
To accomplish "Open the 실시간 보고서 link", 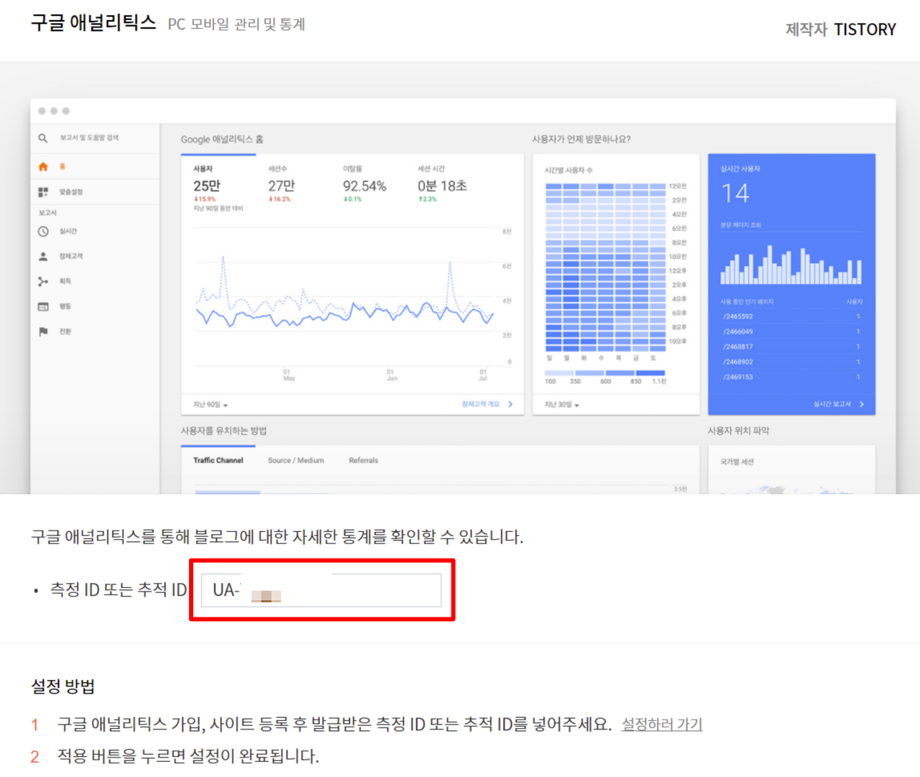I will pyautogui.click(x=832, y=405).
